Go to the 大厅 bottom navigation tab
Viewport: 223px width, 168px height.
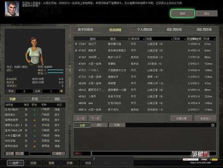pos(16,163)
